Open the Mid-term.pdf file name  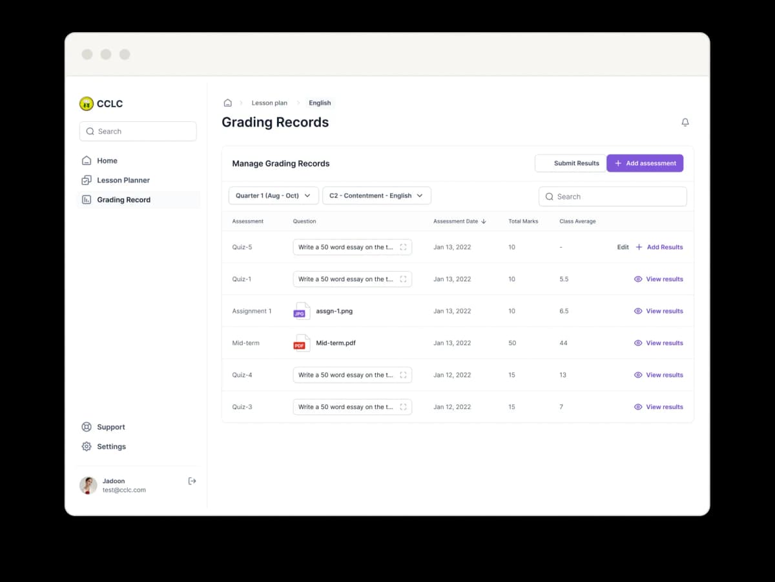click(336, 343)
